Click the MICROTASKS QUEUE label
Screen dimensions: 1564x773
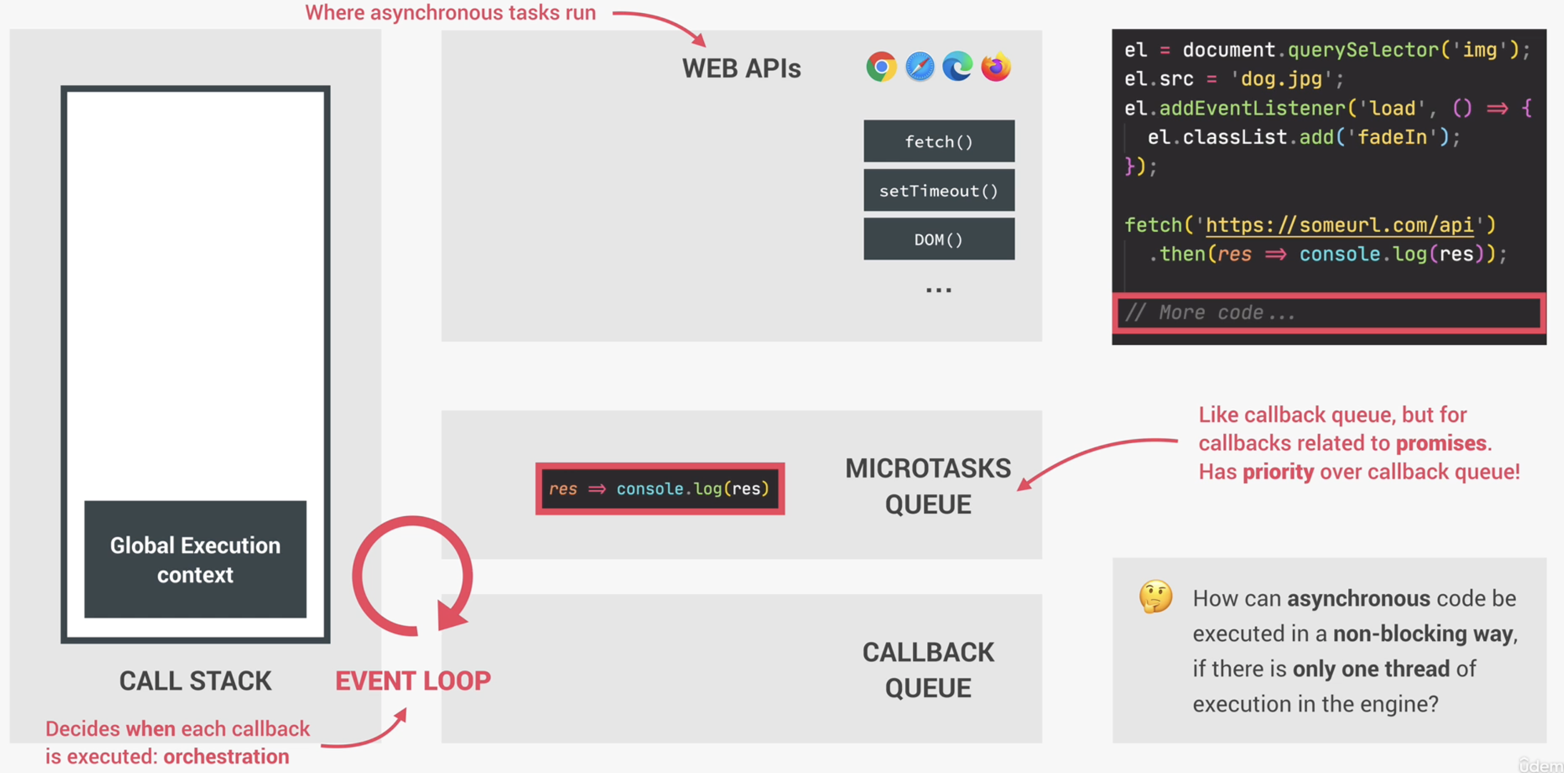click(x=928, y=486)
